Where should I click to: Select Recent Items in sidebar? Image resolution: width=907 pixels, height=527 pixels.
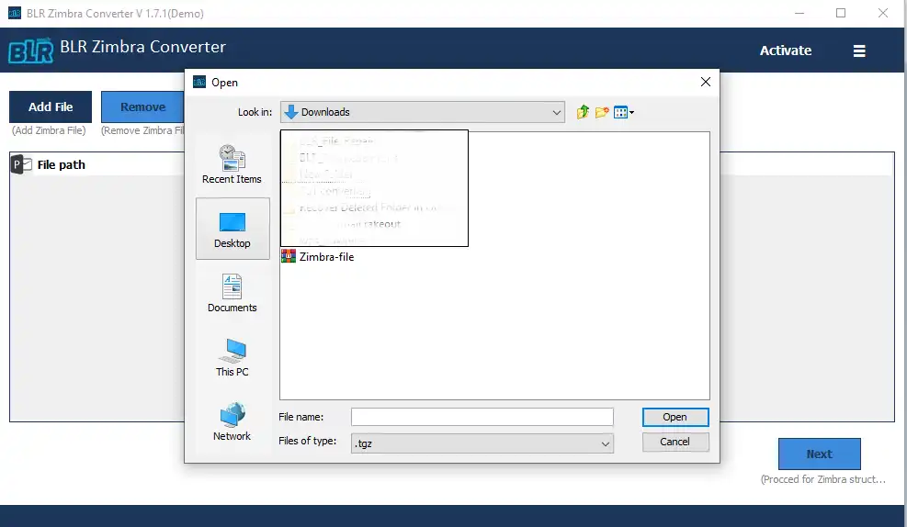[232, 164]
